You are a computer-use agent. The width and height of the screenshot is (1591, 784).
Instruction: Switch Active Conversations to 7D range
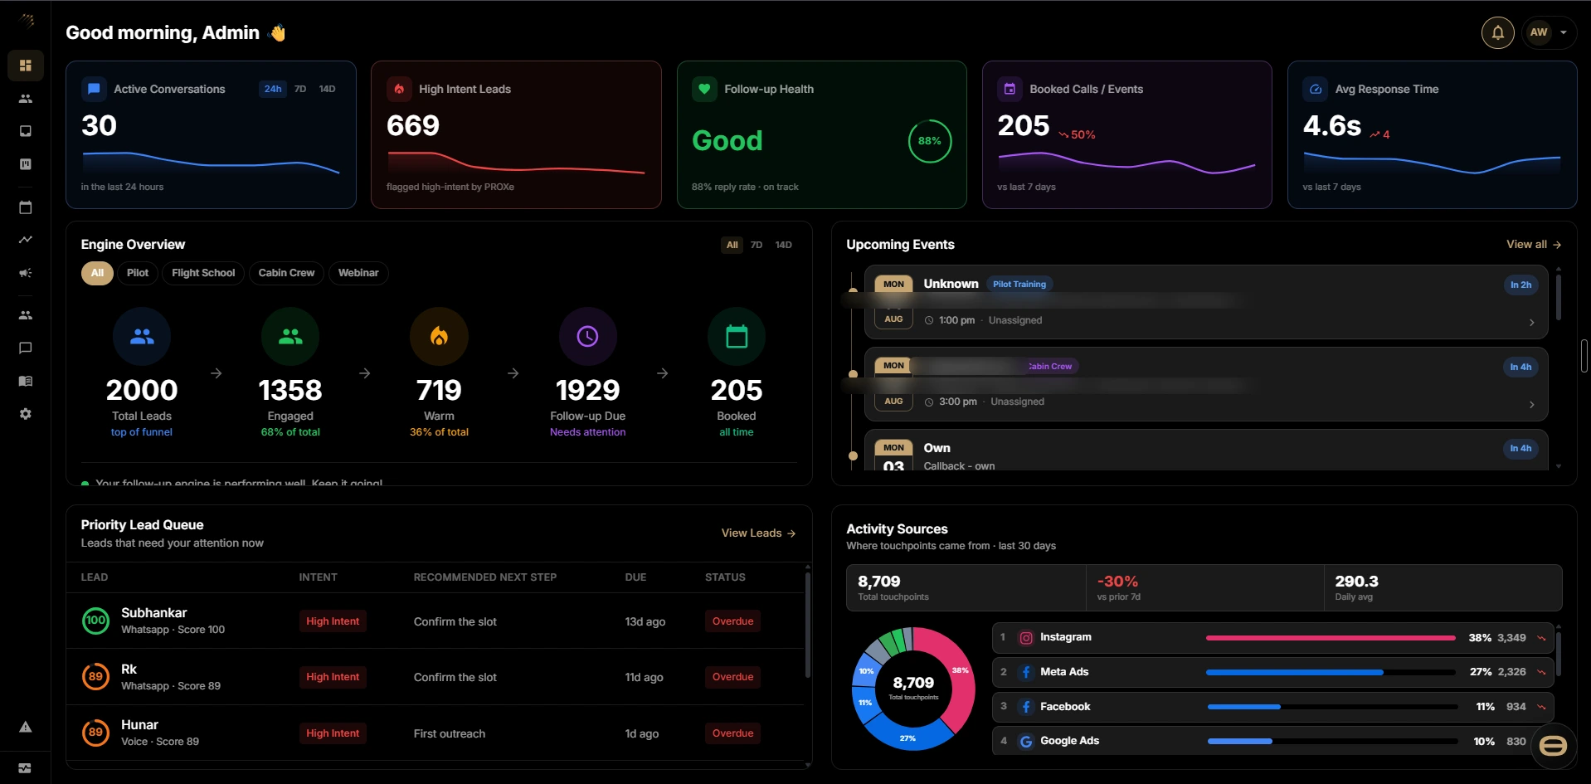pyautogui.click(x=300, y=89)
